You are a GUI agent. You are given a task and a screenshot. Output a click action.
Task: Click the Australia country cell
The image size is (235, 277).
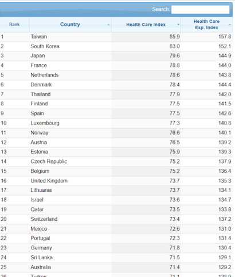click(70, 267)
